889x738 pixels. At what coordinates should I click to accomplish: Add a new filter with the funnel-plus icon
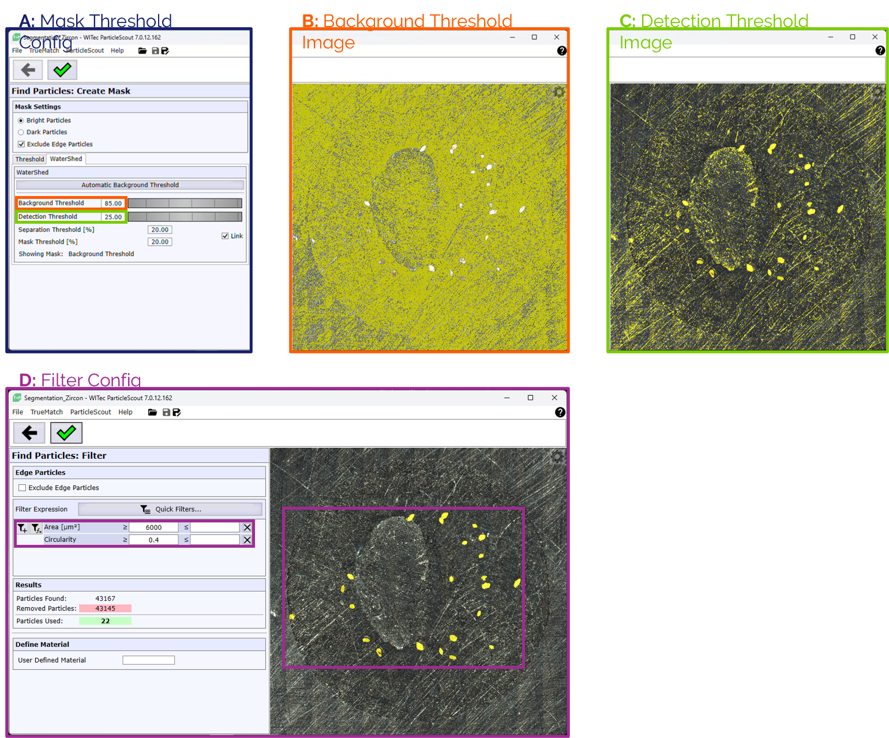point(21,528)
